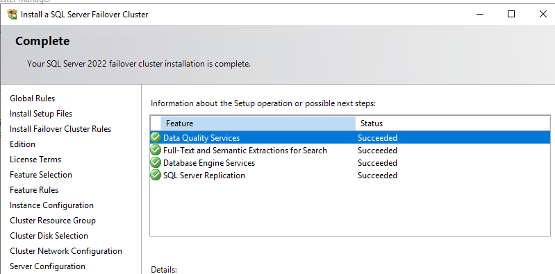Click the Cluster Resource Group step
555x274 pixels.
point(53,221)
